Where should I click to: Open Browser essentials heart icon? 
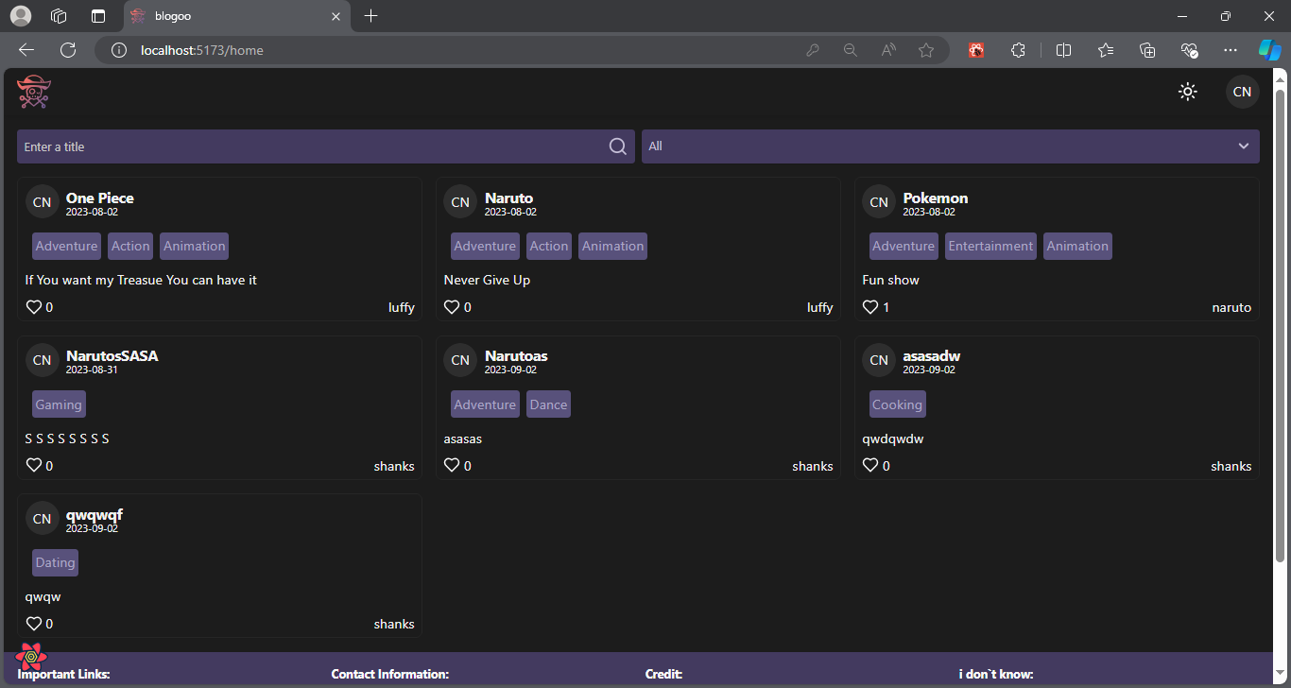pos(1190,50)
